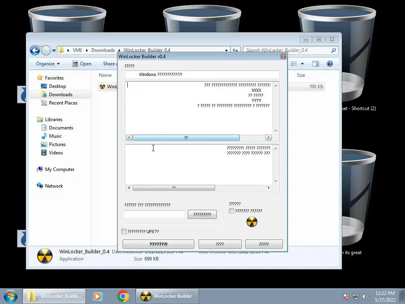Select VM1 in the address breadcrumb
The height and width of the screenshot is (304, 405).
click(x=77, y=50)
